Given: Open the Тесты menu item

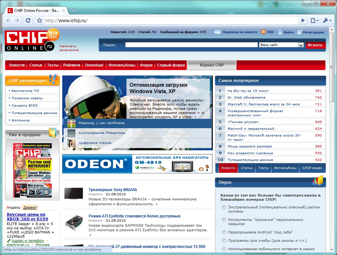Looking at the screenshot, I should (x=53, y=65).
